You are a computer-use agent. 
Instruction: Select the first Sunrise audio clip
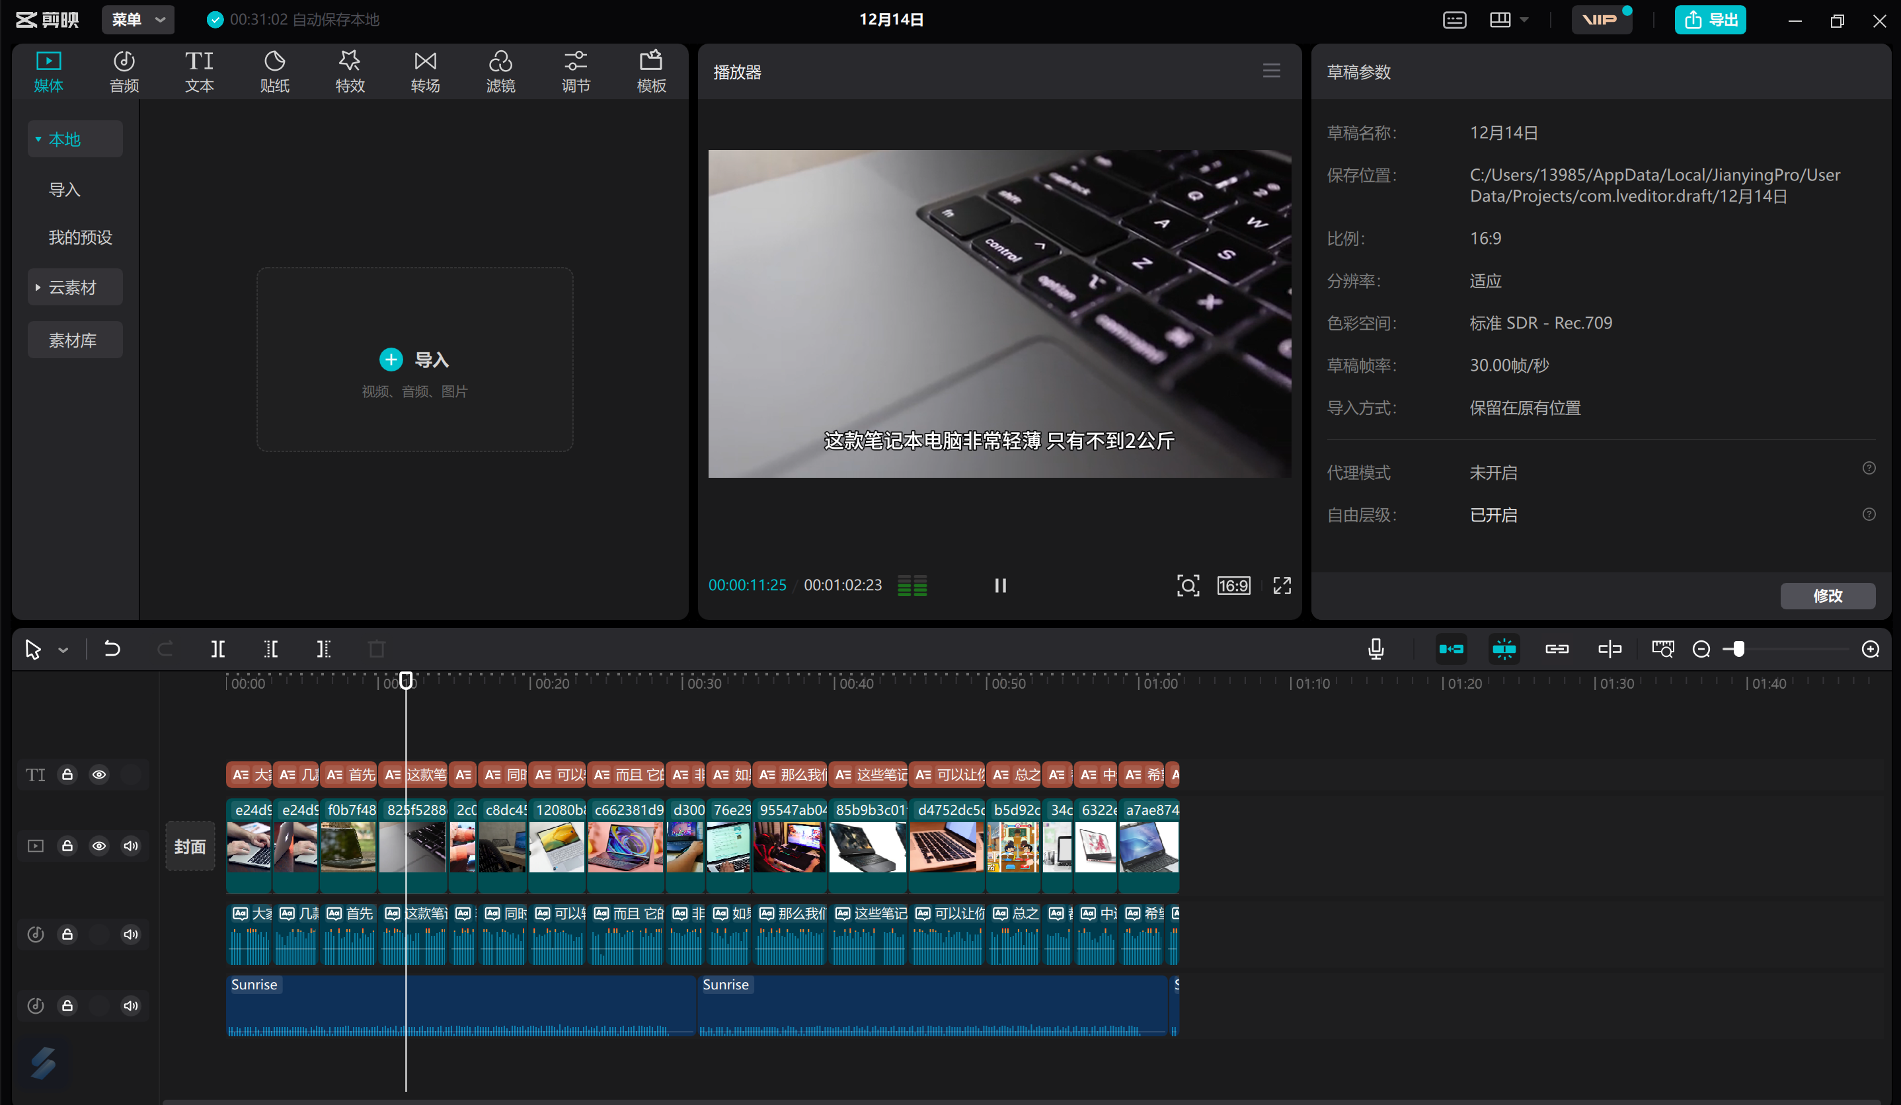pyautogui.click(x=461, y=1006)
